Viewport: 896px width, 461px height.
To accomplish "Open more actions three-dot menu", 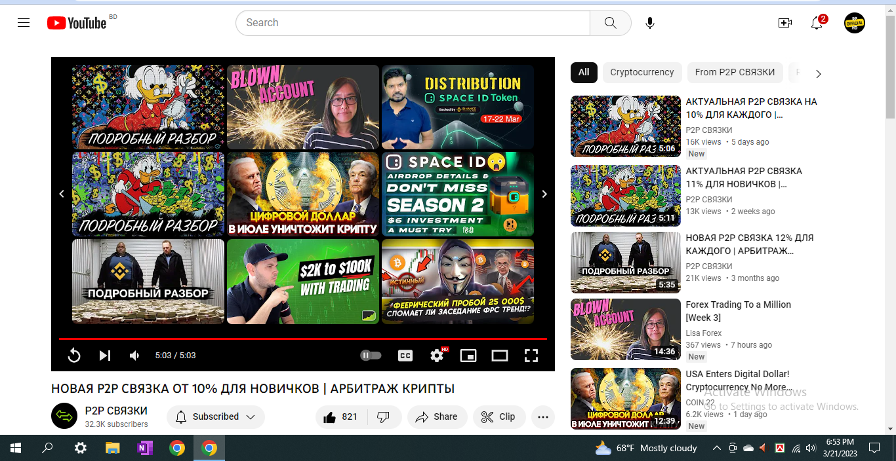I will click(x=543, y=417).
